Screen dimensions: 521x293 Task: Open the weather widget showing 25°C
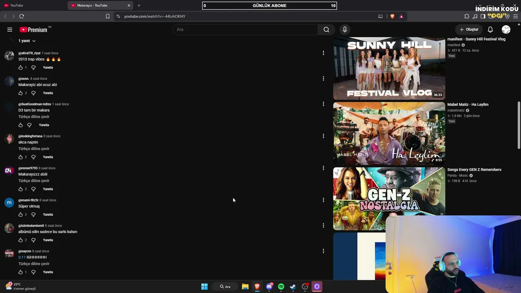[x=20, y=286]
